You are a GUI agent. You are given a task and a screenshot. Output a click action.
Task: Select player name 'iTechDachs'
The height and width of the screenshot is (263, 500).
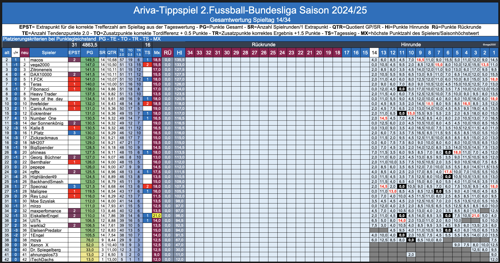pos(42,259)
